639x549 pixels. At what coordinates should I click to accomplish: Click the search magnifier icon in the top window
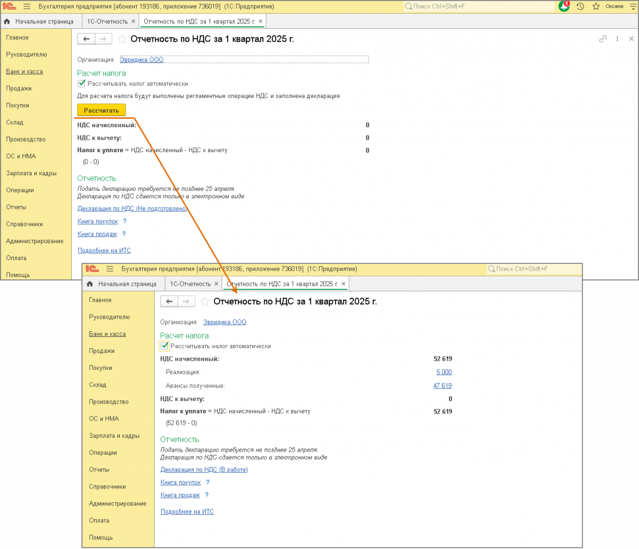pos(408,6)
